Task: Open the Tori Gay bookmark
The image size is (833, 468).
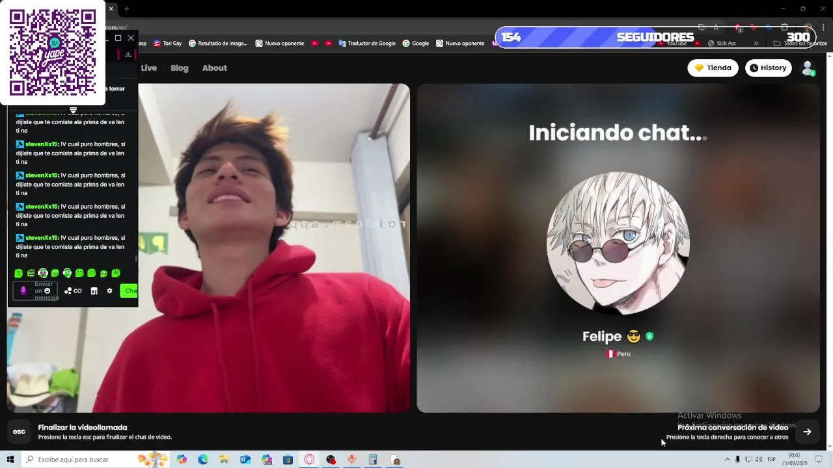Action: click(168, 44)
